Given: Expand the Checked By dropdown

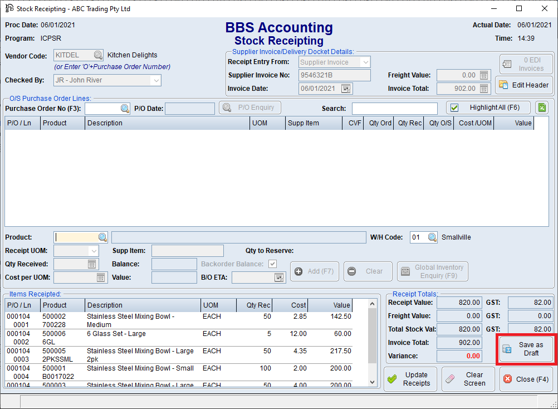Looking at the screenshot, I should pyautogui.click(x=155, y=80).
